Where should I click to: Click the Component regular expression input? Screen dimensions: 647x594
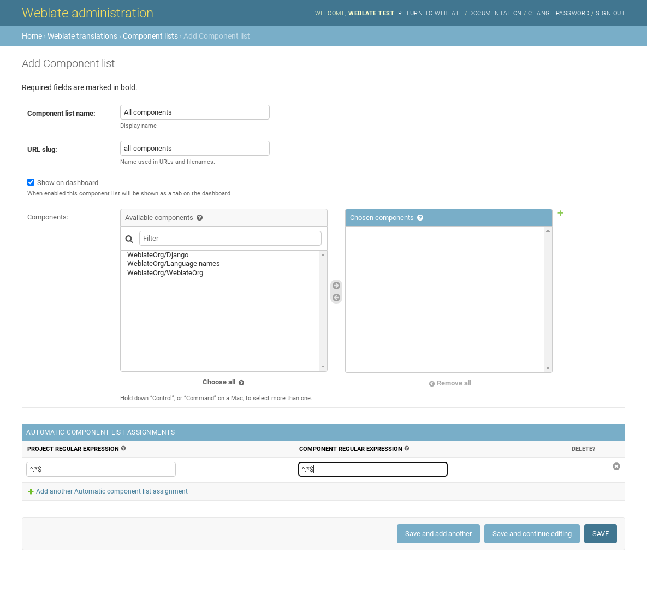tap(373, 469)
